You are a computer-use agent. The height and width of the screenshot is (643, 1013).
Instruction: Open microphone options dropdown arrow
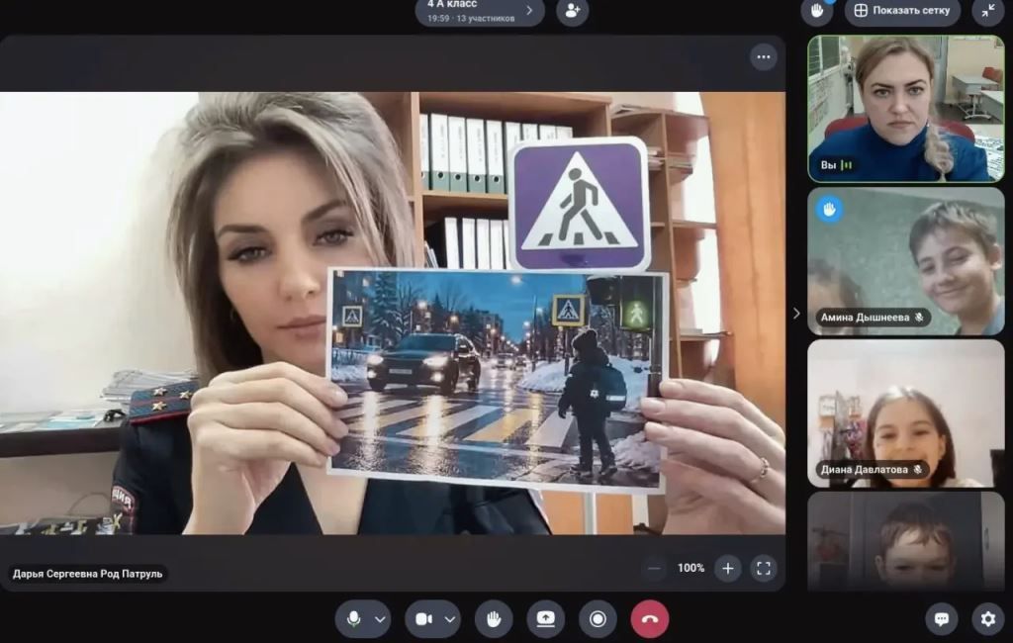380,619
